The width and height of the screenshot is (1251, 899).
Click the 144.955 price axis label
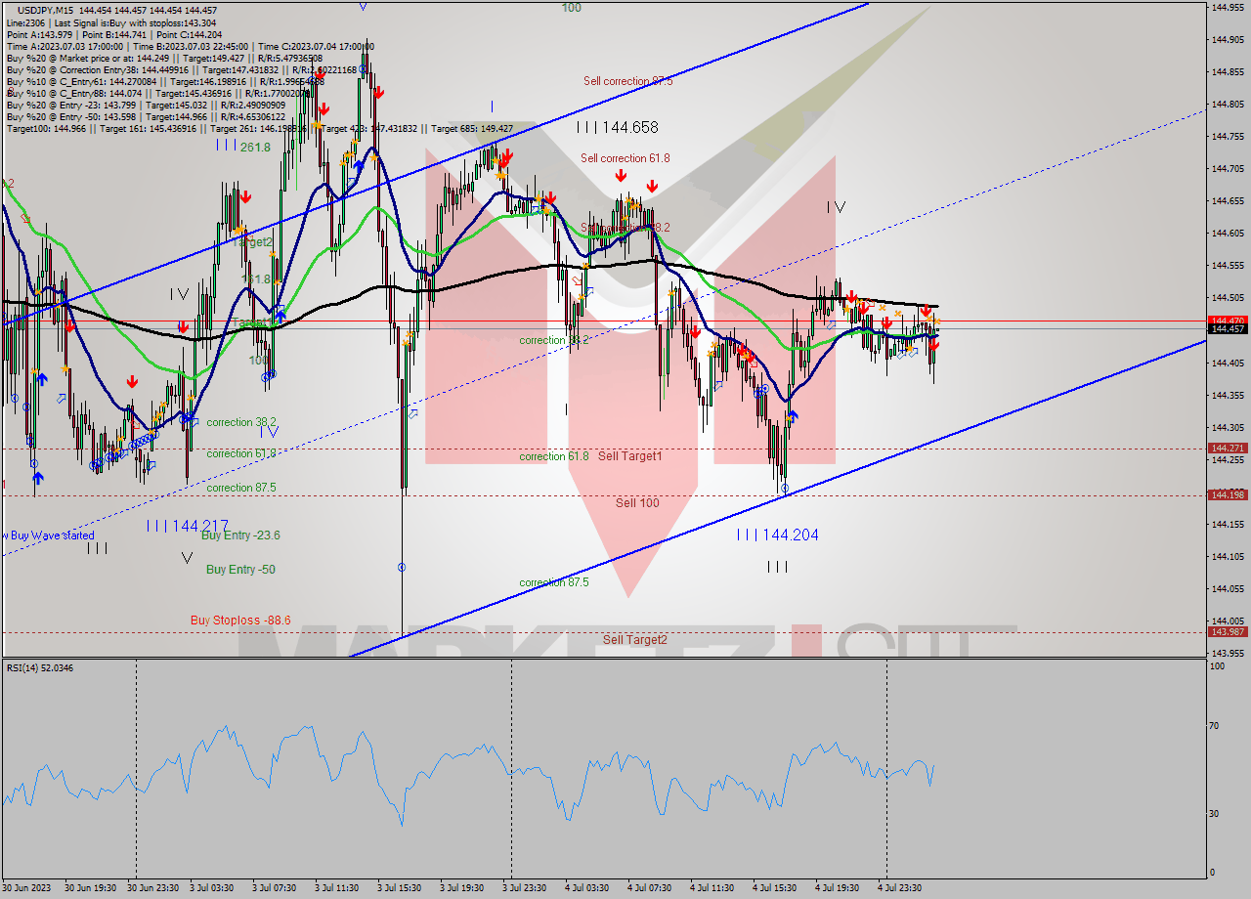(x=1228, y=8)
